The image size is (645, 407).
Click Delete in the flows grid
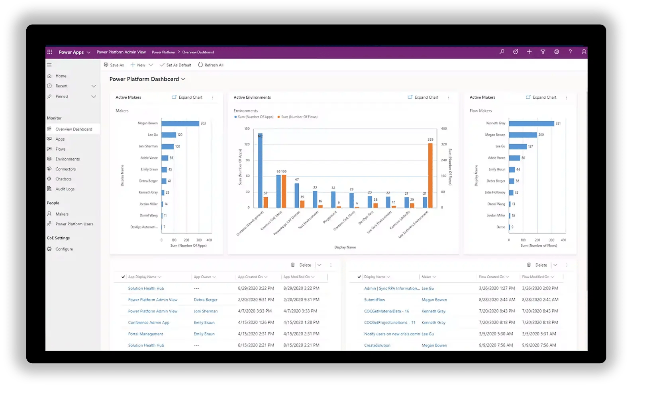(537, 265)
